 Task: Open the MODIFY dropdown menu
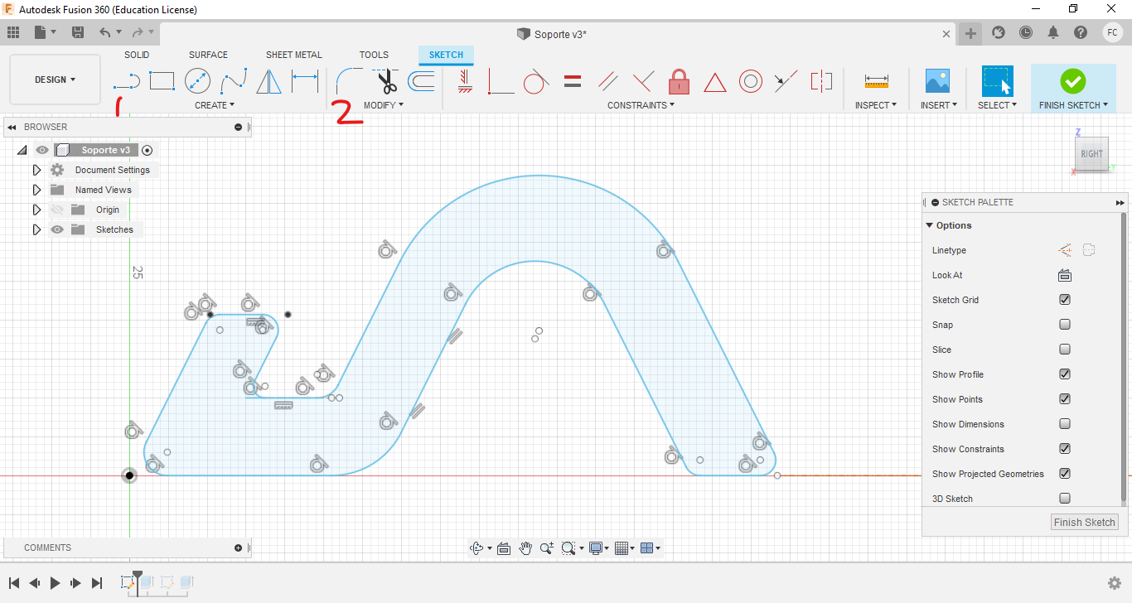click(x=384, y=105)
